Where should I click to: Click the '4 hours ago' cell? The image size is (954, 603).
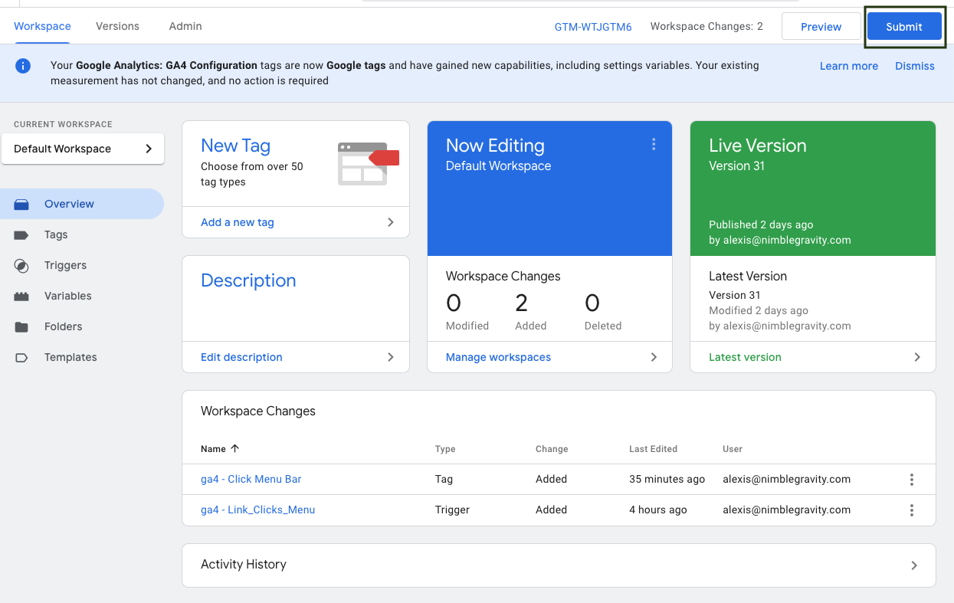click(658, 510)
